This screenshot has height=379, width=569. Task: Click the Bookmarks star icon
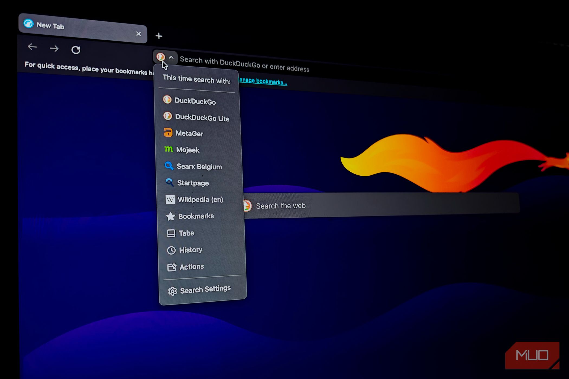[x=170, y=216]
